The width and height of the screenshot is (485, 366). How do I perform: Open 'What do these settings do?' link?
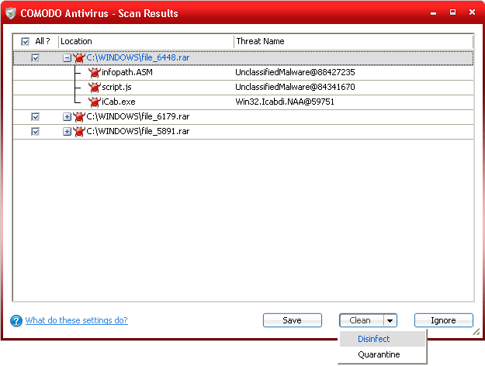(x=76, y=320)
